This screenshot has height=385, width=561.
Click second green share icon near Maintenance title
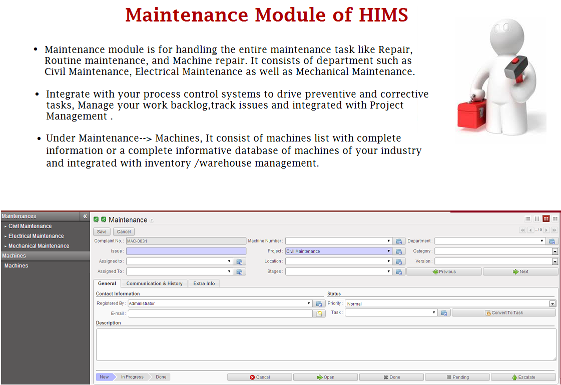pos(104,219)
